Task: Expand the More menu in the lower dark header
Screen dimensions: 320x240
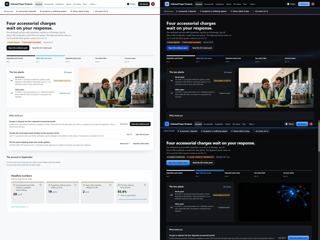Action: pyautogui.click(x=252, y=124)
